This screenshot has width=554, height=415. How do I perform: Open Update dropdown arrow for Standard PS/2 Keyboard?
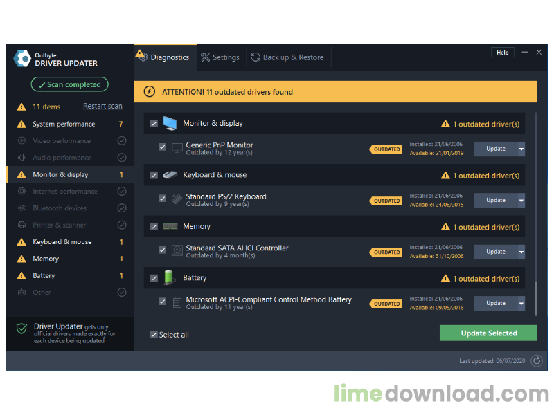(521, 201)
